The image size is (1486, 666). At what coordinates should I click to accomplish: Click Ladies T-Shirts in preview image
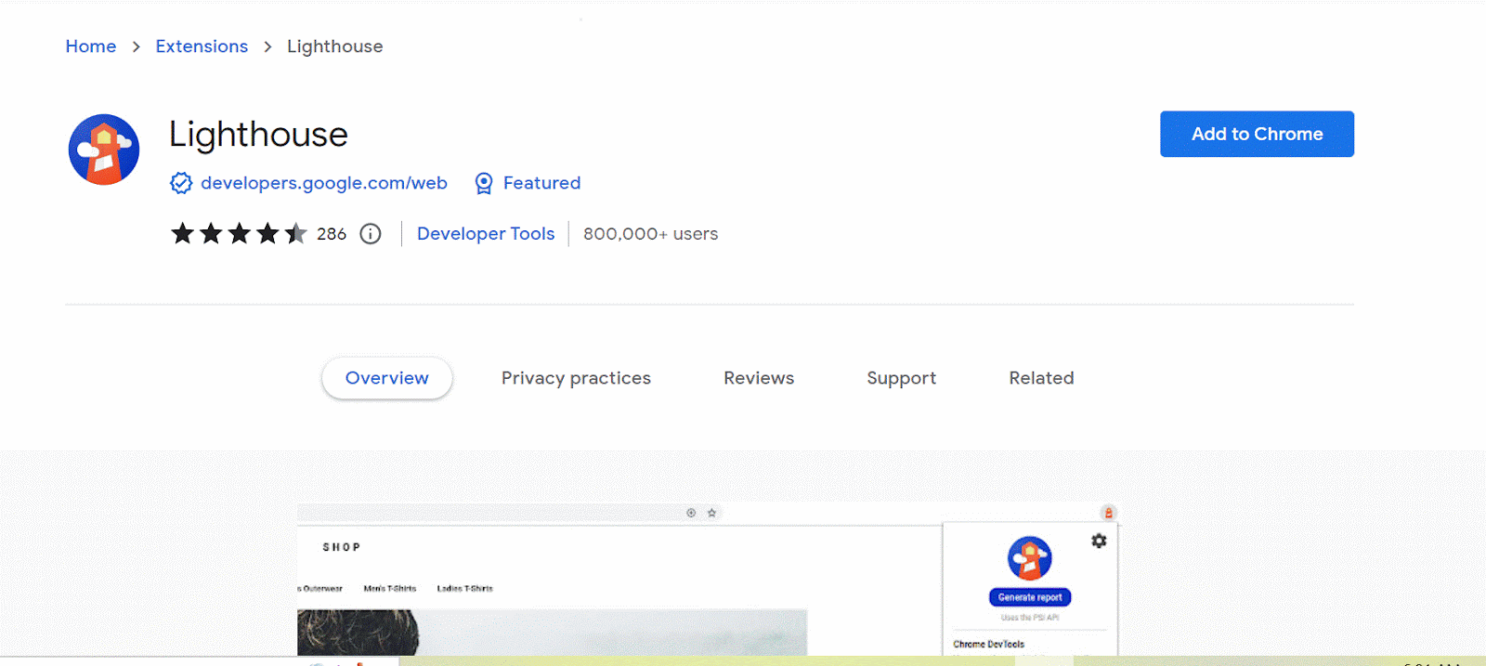pyautogui.click(x=465, y=588)
